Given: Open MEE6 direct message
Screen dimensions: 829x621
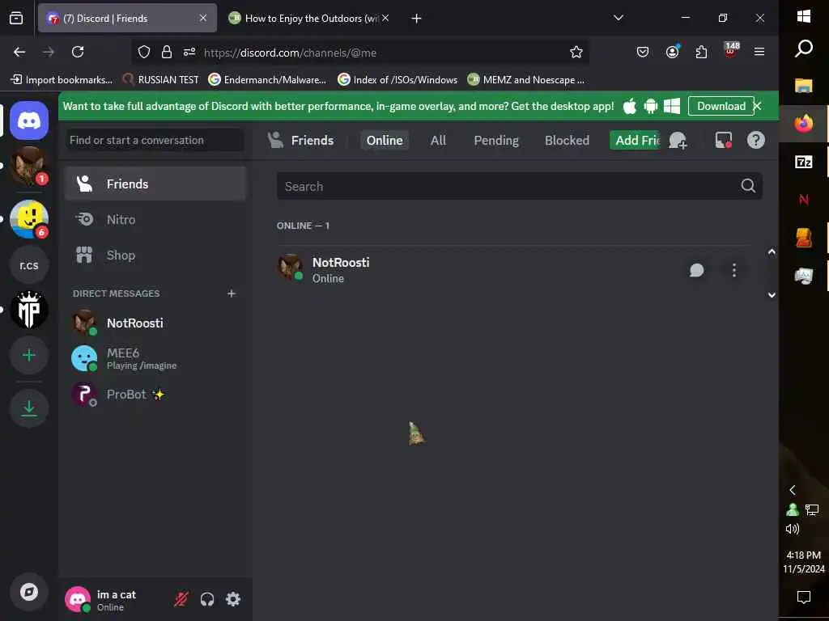Looking at the screenshot, I should pyautogui.click(x=155, y=358).
